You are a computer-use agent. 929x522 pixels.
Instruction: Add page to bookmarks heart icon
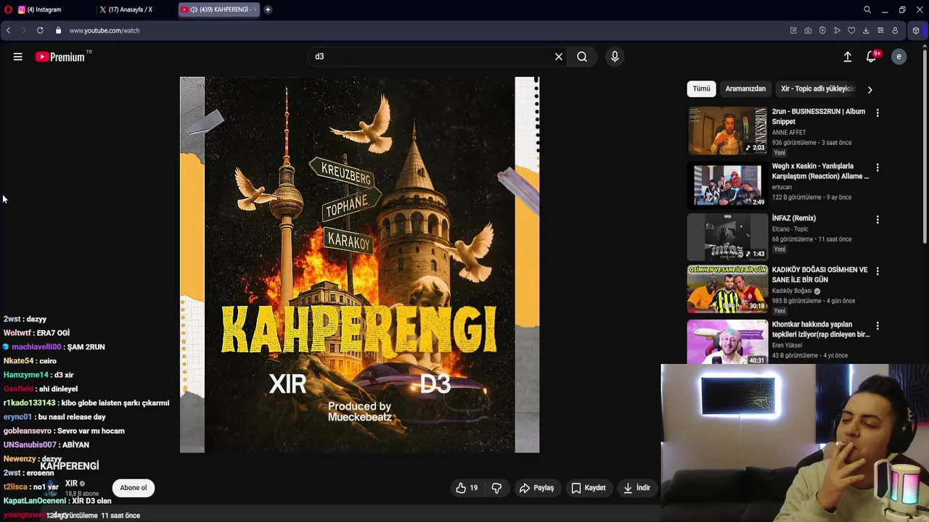(851, 30)
